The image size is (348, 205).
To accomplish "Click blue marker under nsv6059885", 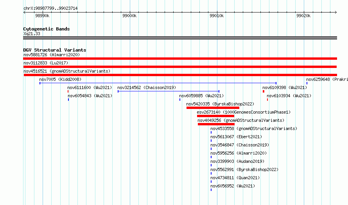I will 180,100.
